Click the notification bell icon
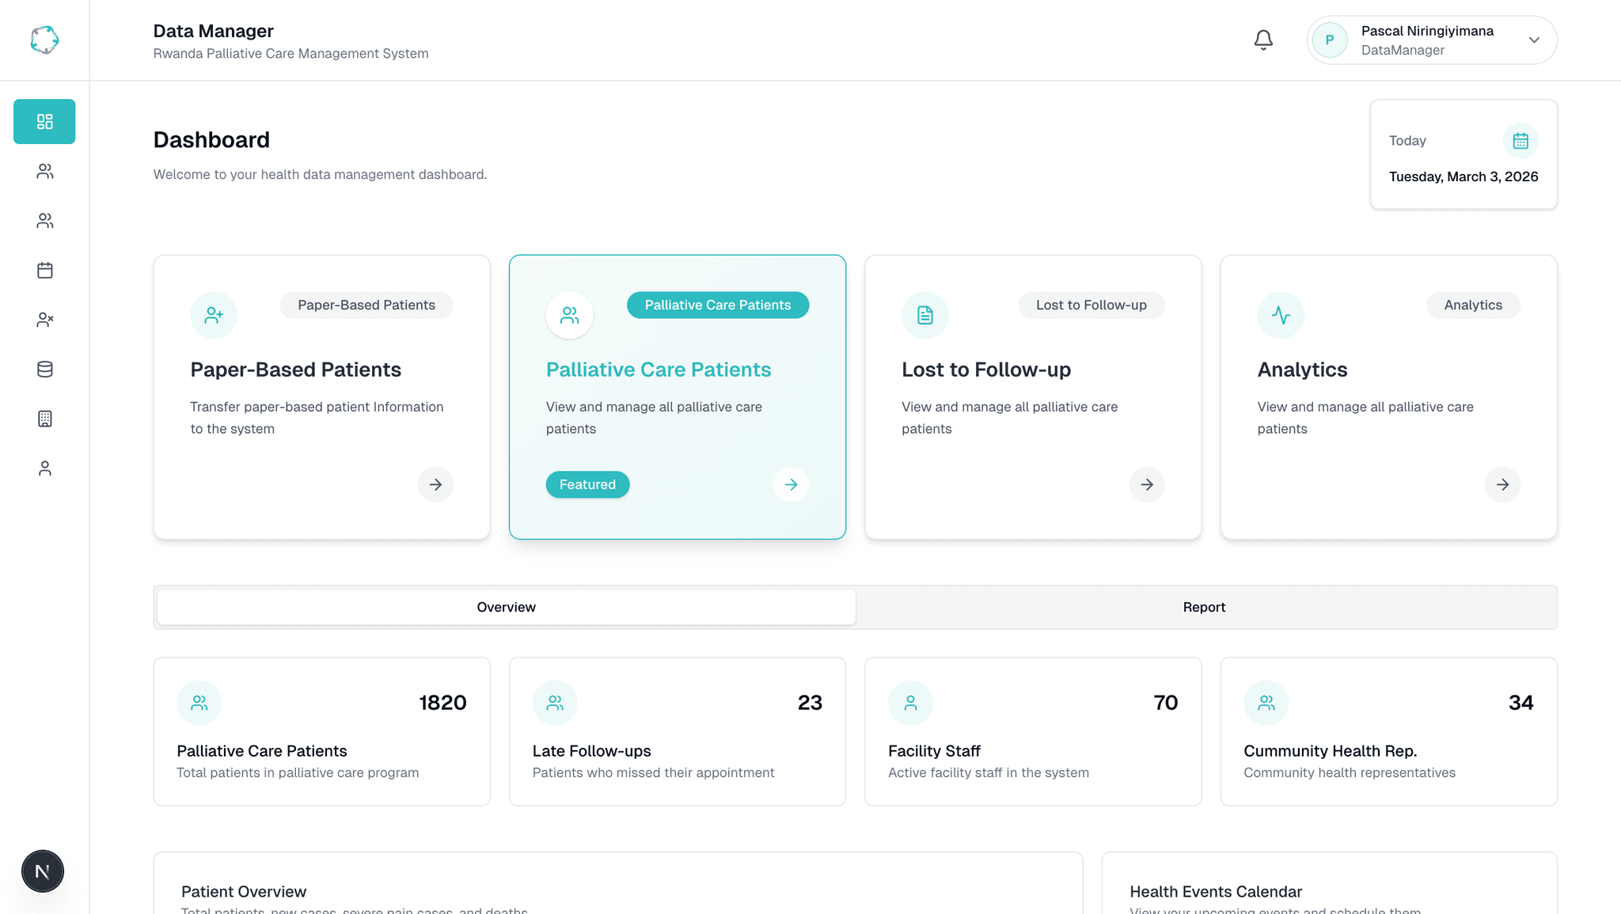This screenshot has height=914, width=1621. [x=1263, y=40]
